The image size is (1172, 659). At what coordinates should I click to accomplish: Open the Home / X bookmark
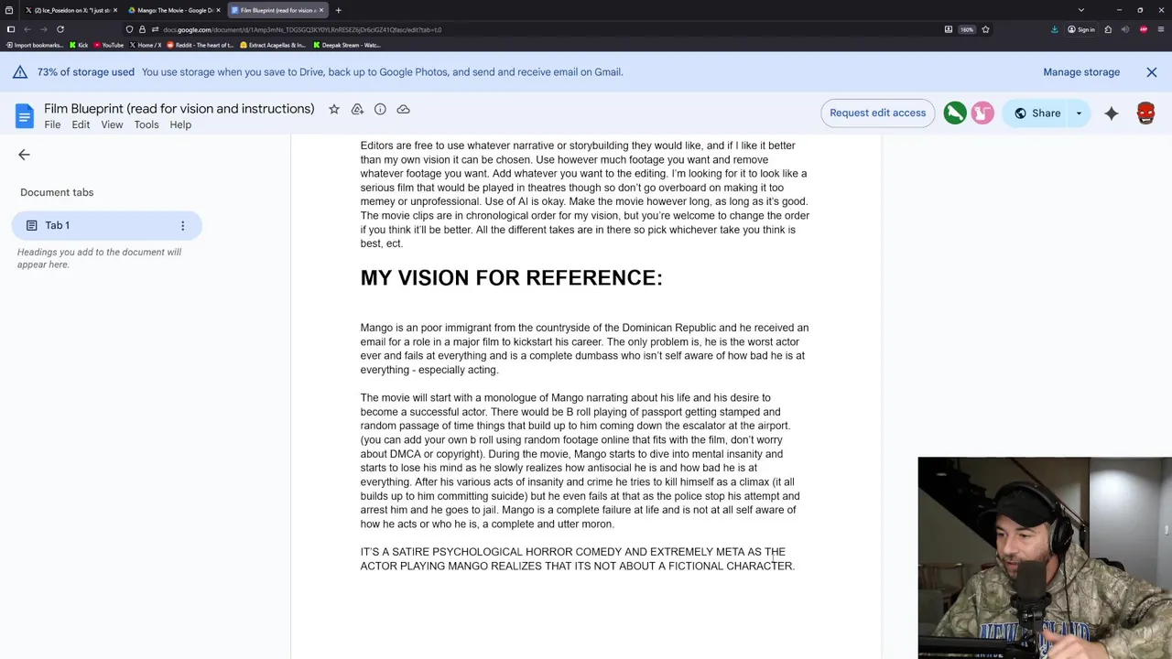tap(146, 45)
